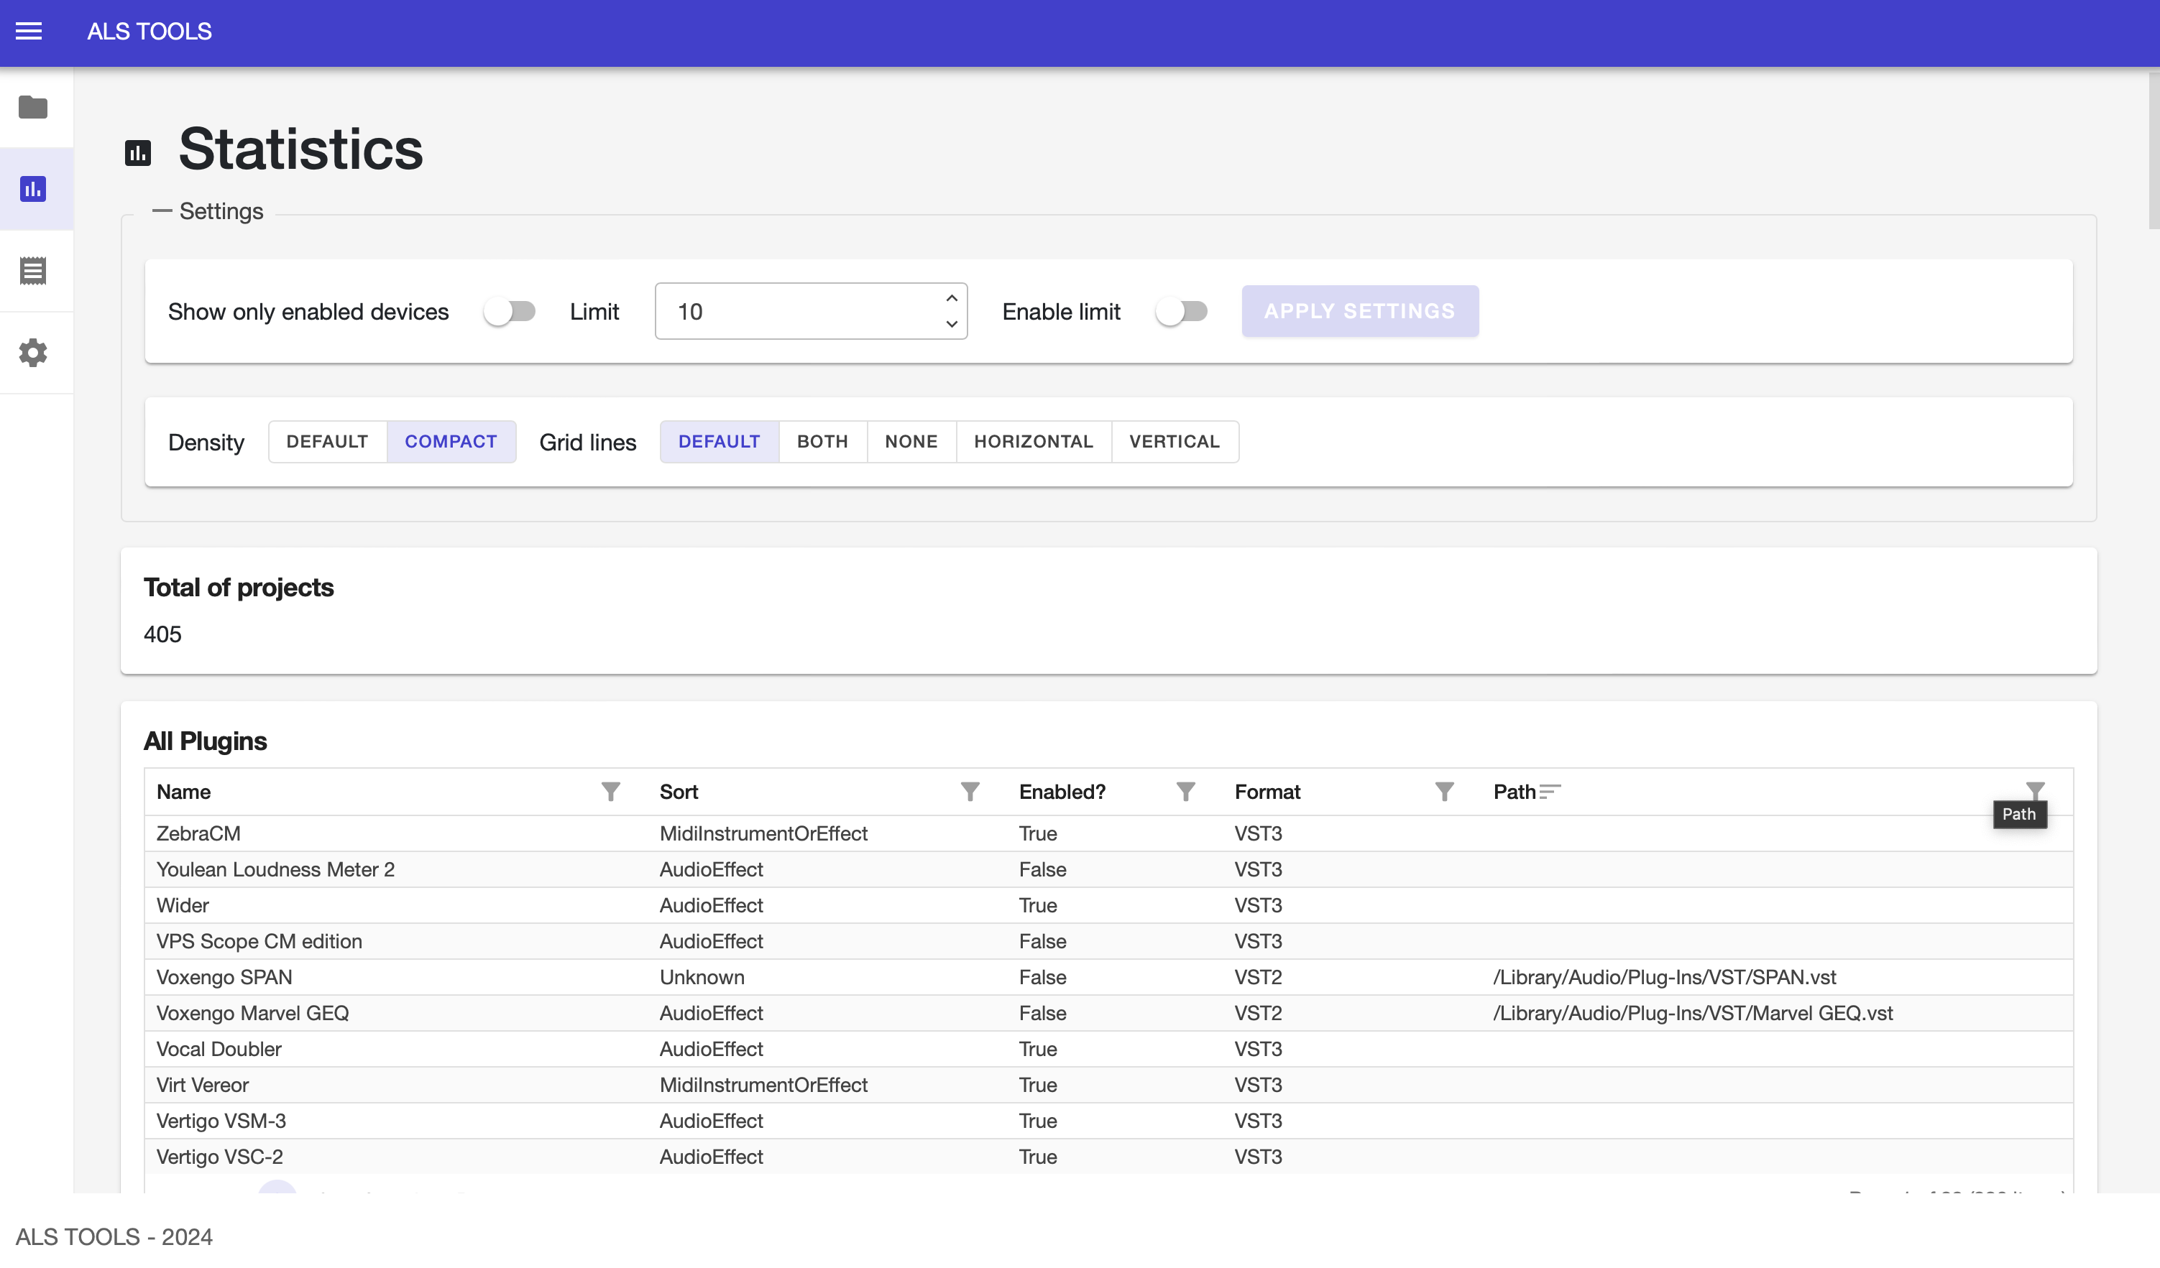Sort table by Enabled? column header

1062,792
